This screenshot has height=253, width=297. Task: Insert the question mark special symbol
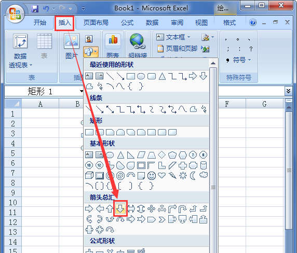(x=251, y=49)
